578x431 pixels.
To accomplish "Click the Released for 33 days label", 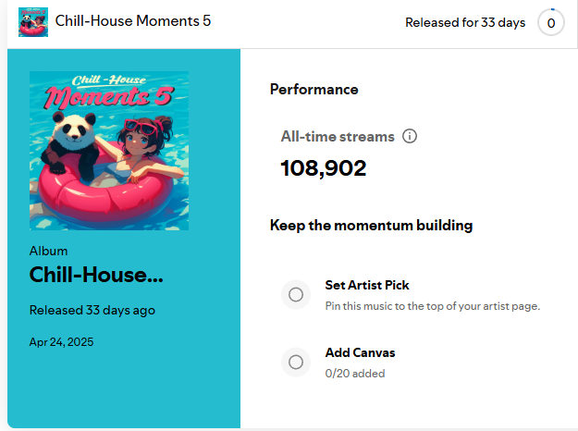I will pyautogui.click(x=465, y=22).
